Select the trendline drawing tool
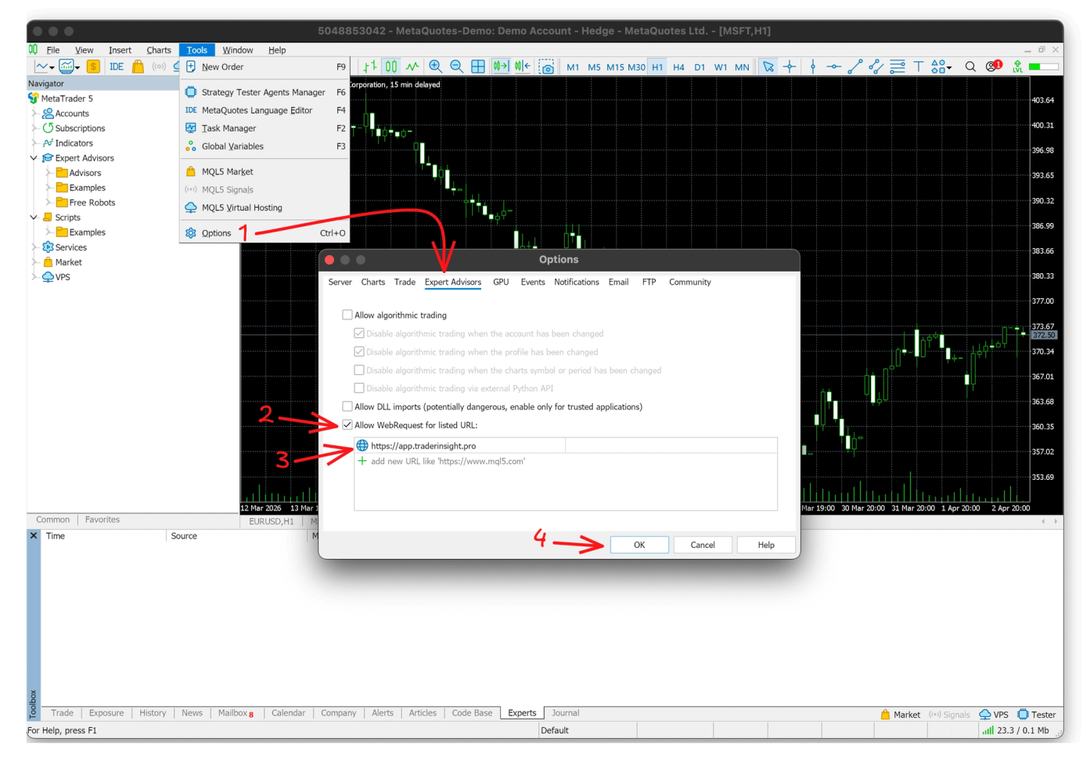The image size is (1090, 771). pos(855,67)
